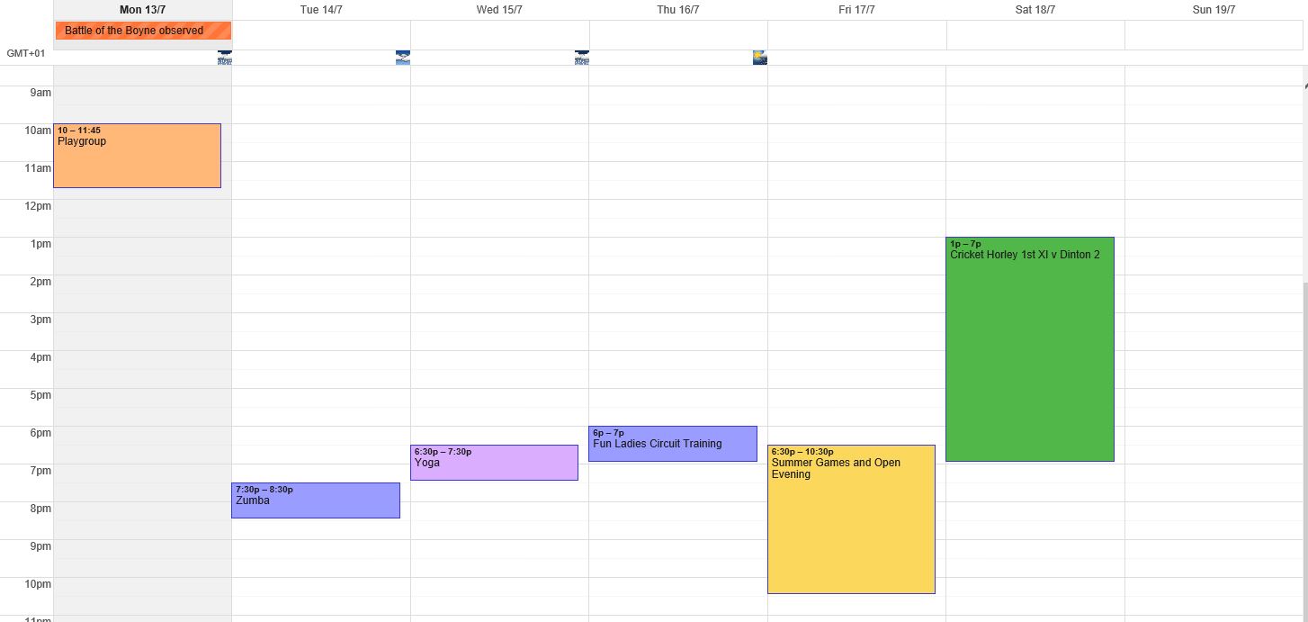Open the Battle of the Boyne observed event
The image size is (1308, 622).
pos(143,31)
